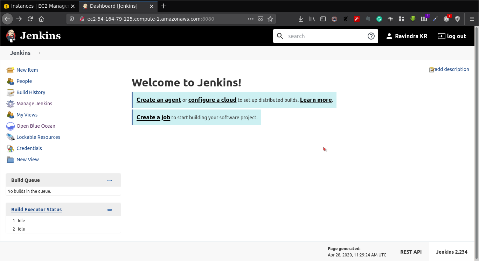The height and width of the screenshot is (261, 479).
Task: Open the Credentials link
Action: [29, 148]
